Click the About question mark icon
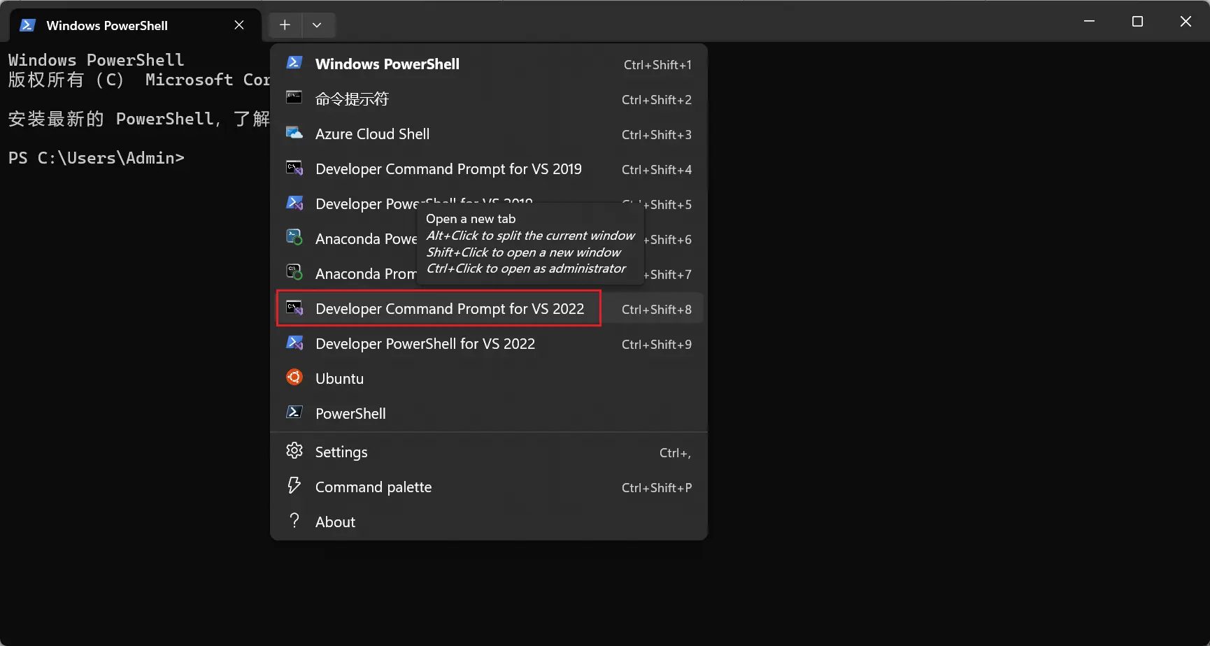The height and width of the screenshot is (646, 1210). 294,521
